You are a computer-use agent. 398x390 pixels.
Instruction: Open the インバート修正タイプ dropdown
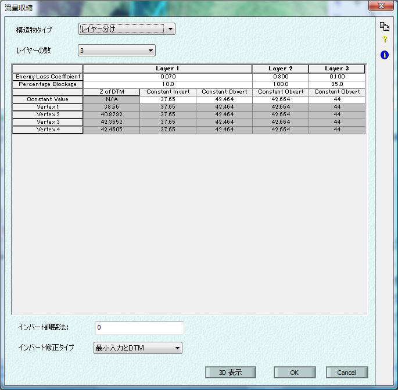(x=138, y=348)
